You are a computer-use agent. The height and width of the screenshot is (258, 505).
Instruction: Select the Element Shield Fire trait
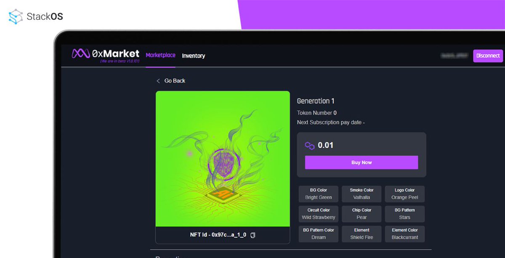361,234
